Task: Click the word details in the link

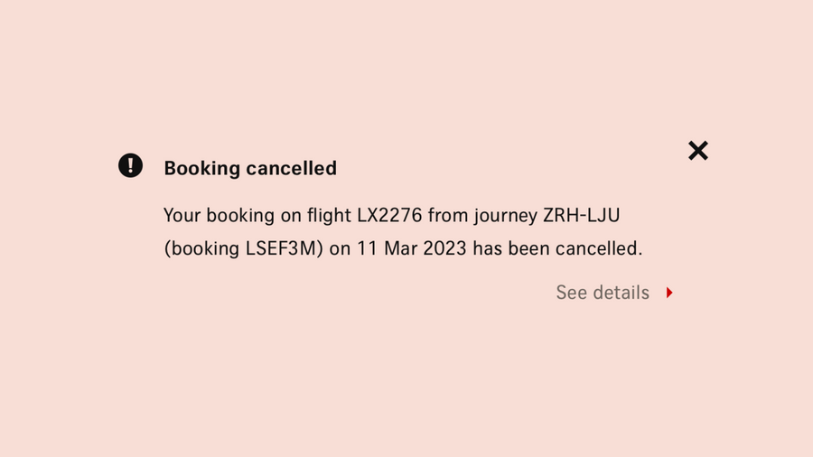Action: 621,293
